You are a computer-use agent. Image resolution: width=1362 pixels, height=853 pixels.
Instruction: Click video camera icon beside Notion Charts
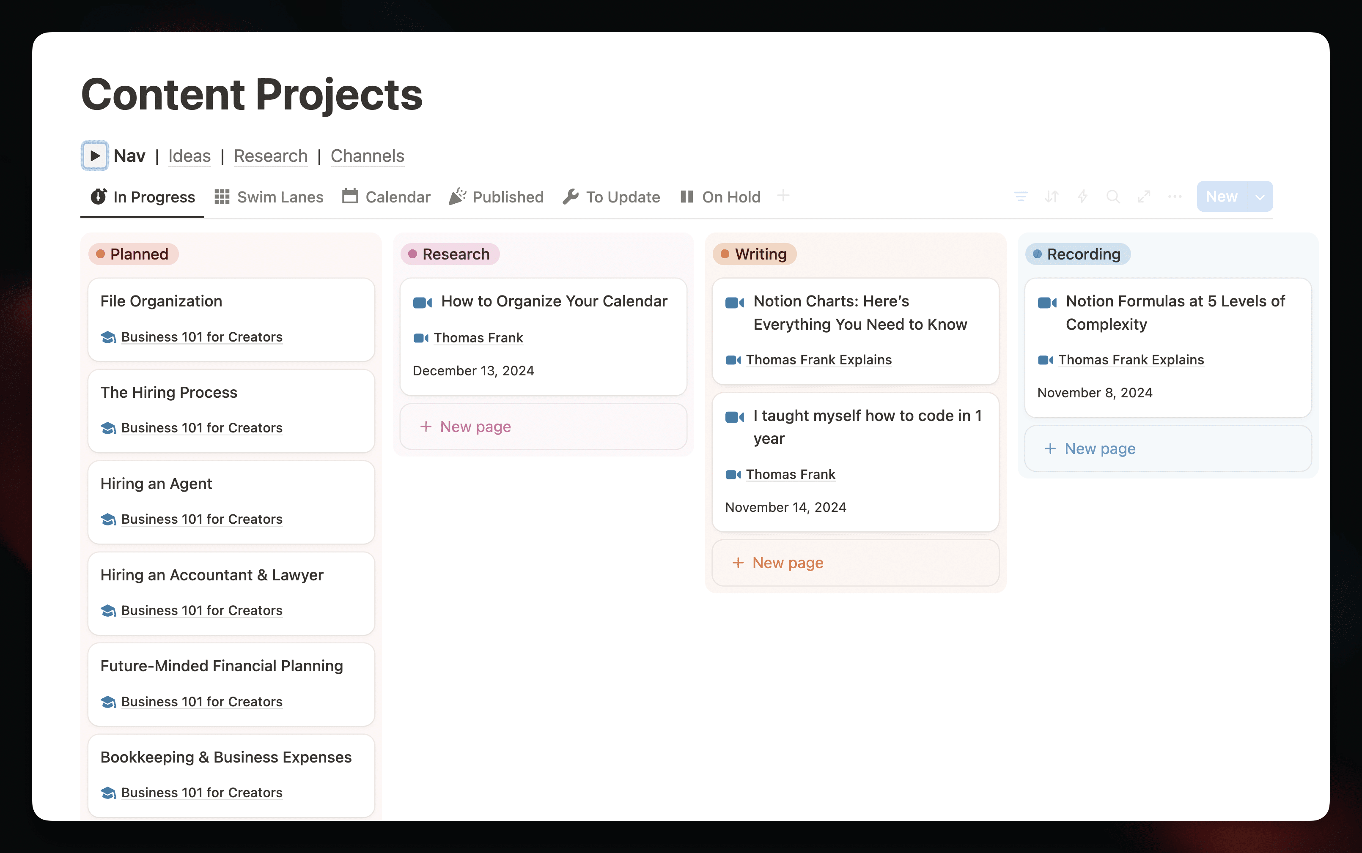coord(735,302)
